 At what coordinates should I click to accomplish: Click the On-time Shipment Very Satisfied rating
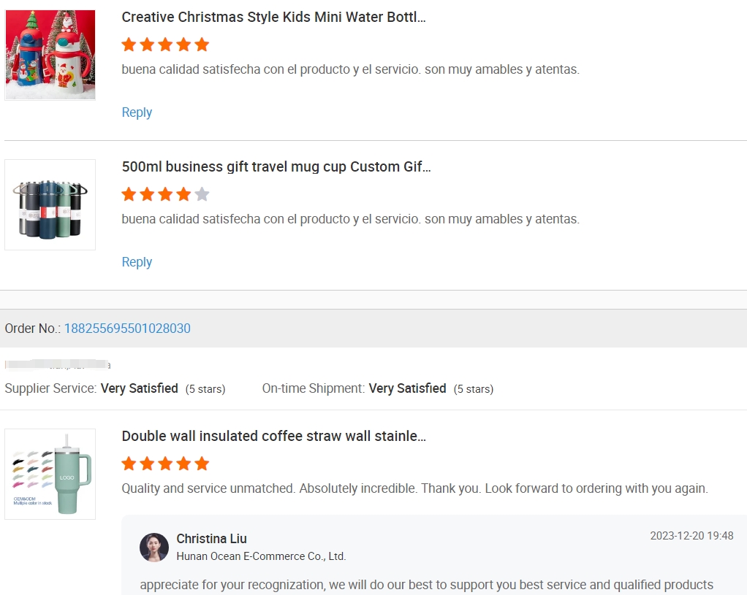coord(407,388)
